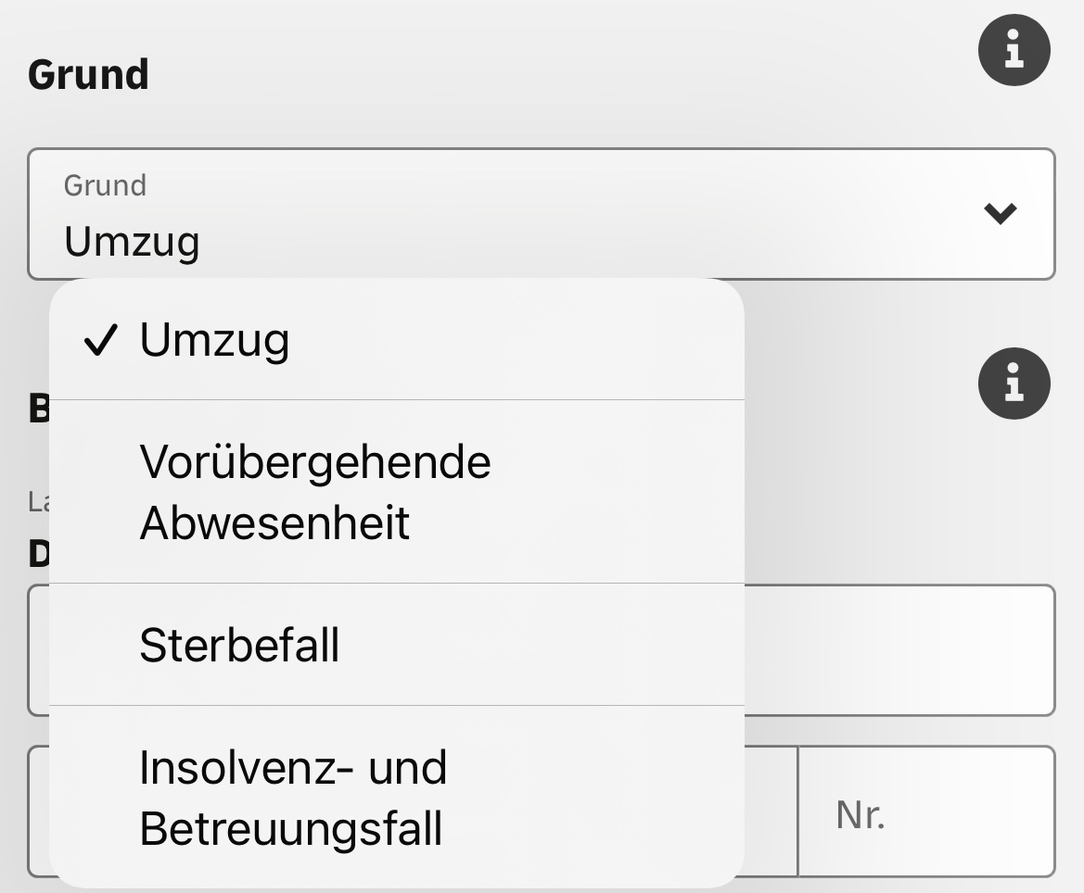
Task: Focus the Nr. input field
Action: tap(926, 811)
